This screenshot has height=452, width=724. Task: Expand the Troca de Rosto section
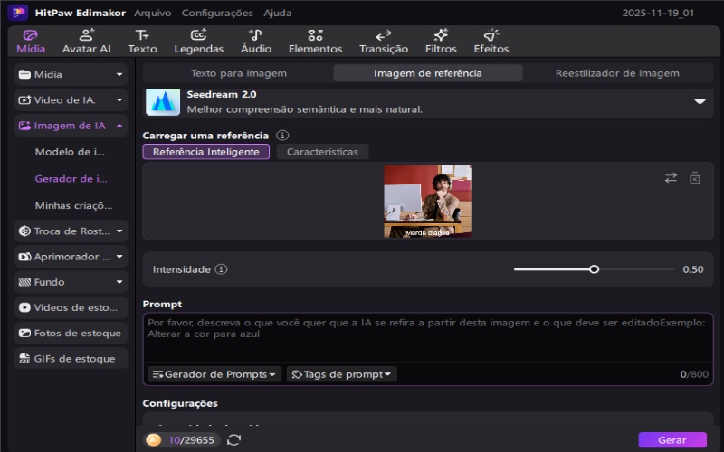click(119, 231)
